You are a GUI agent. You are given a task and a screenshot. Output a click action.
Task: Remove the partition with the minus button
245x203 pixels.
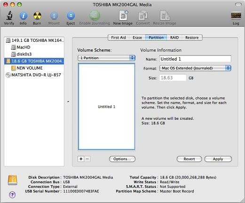click(87, 159)
